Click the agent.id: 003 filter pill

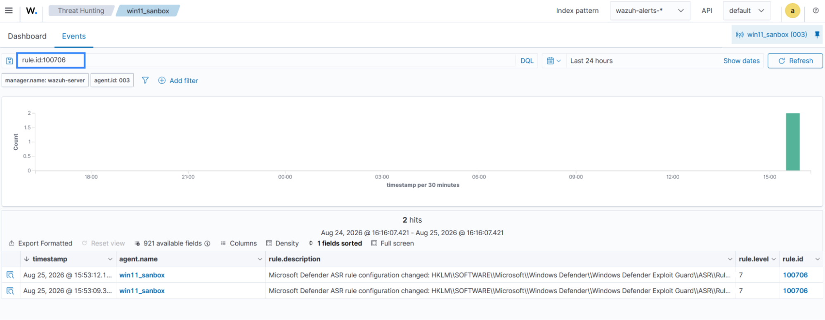pos(112,80)
